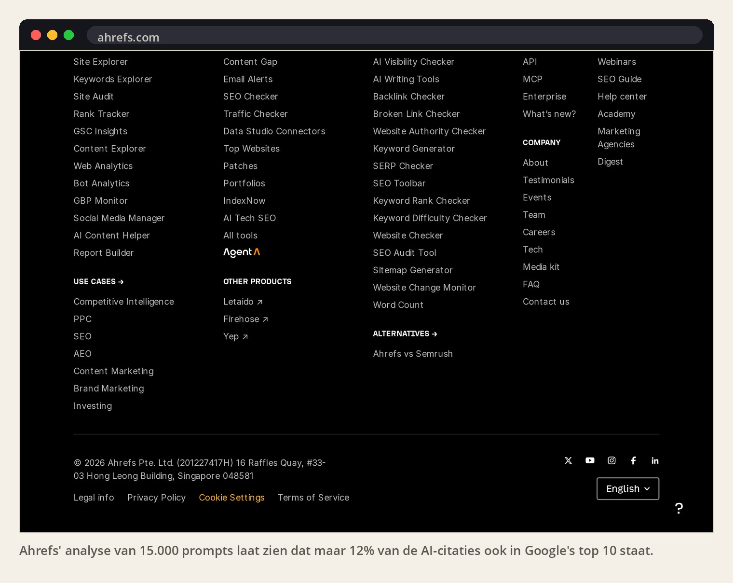Open Webinars link

[x=617, y=62]
